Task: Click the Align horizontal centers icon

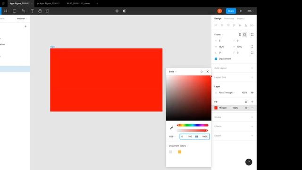Action: 222,25
